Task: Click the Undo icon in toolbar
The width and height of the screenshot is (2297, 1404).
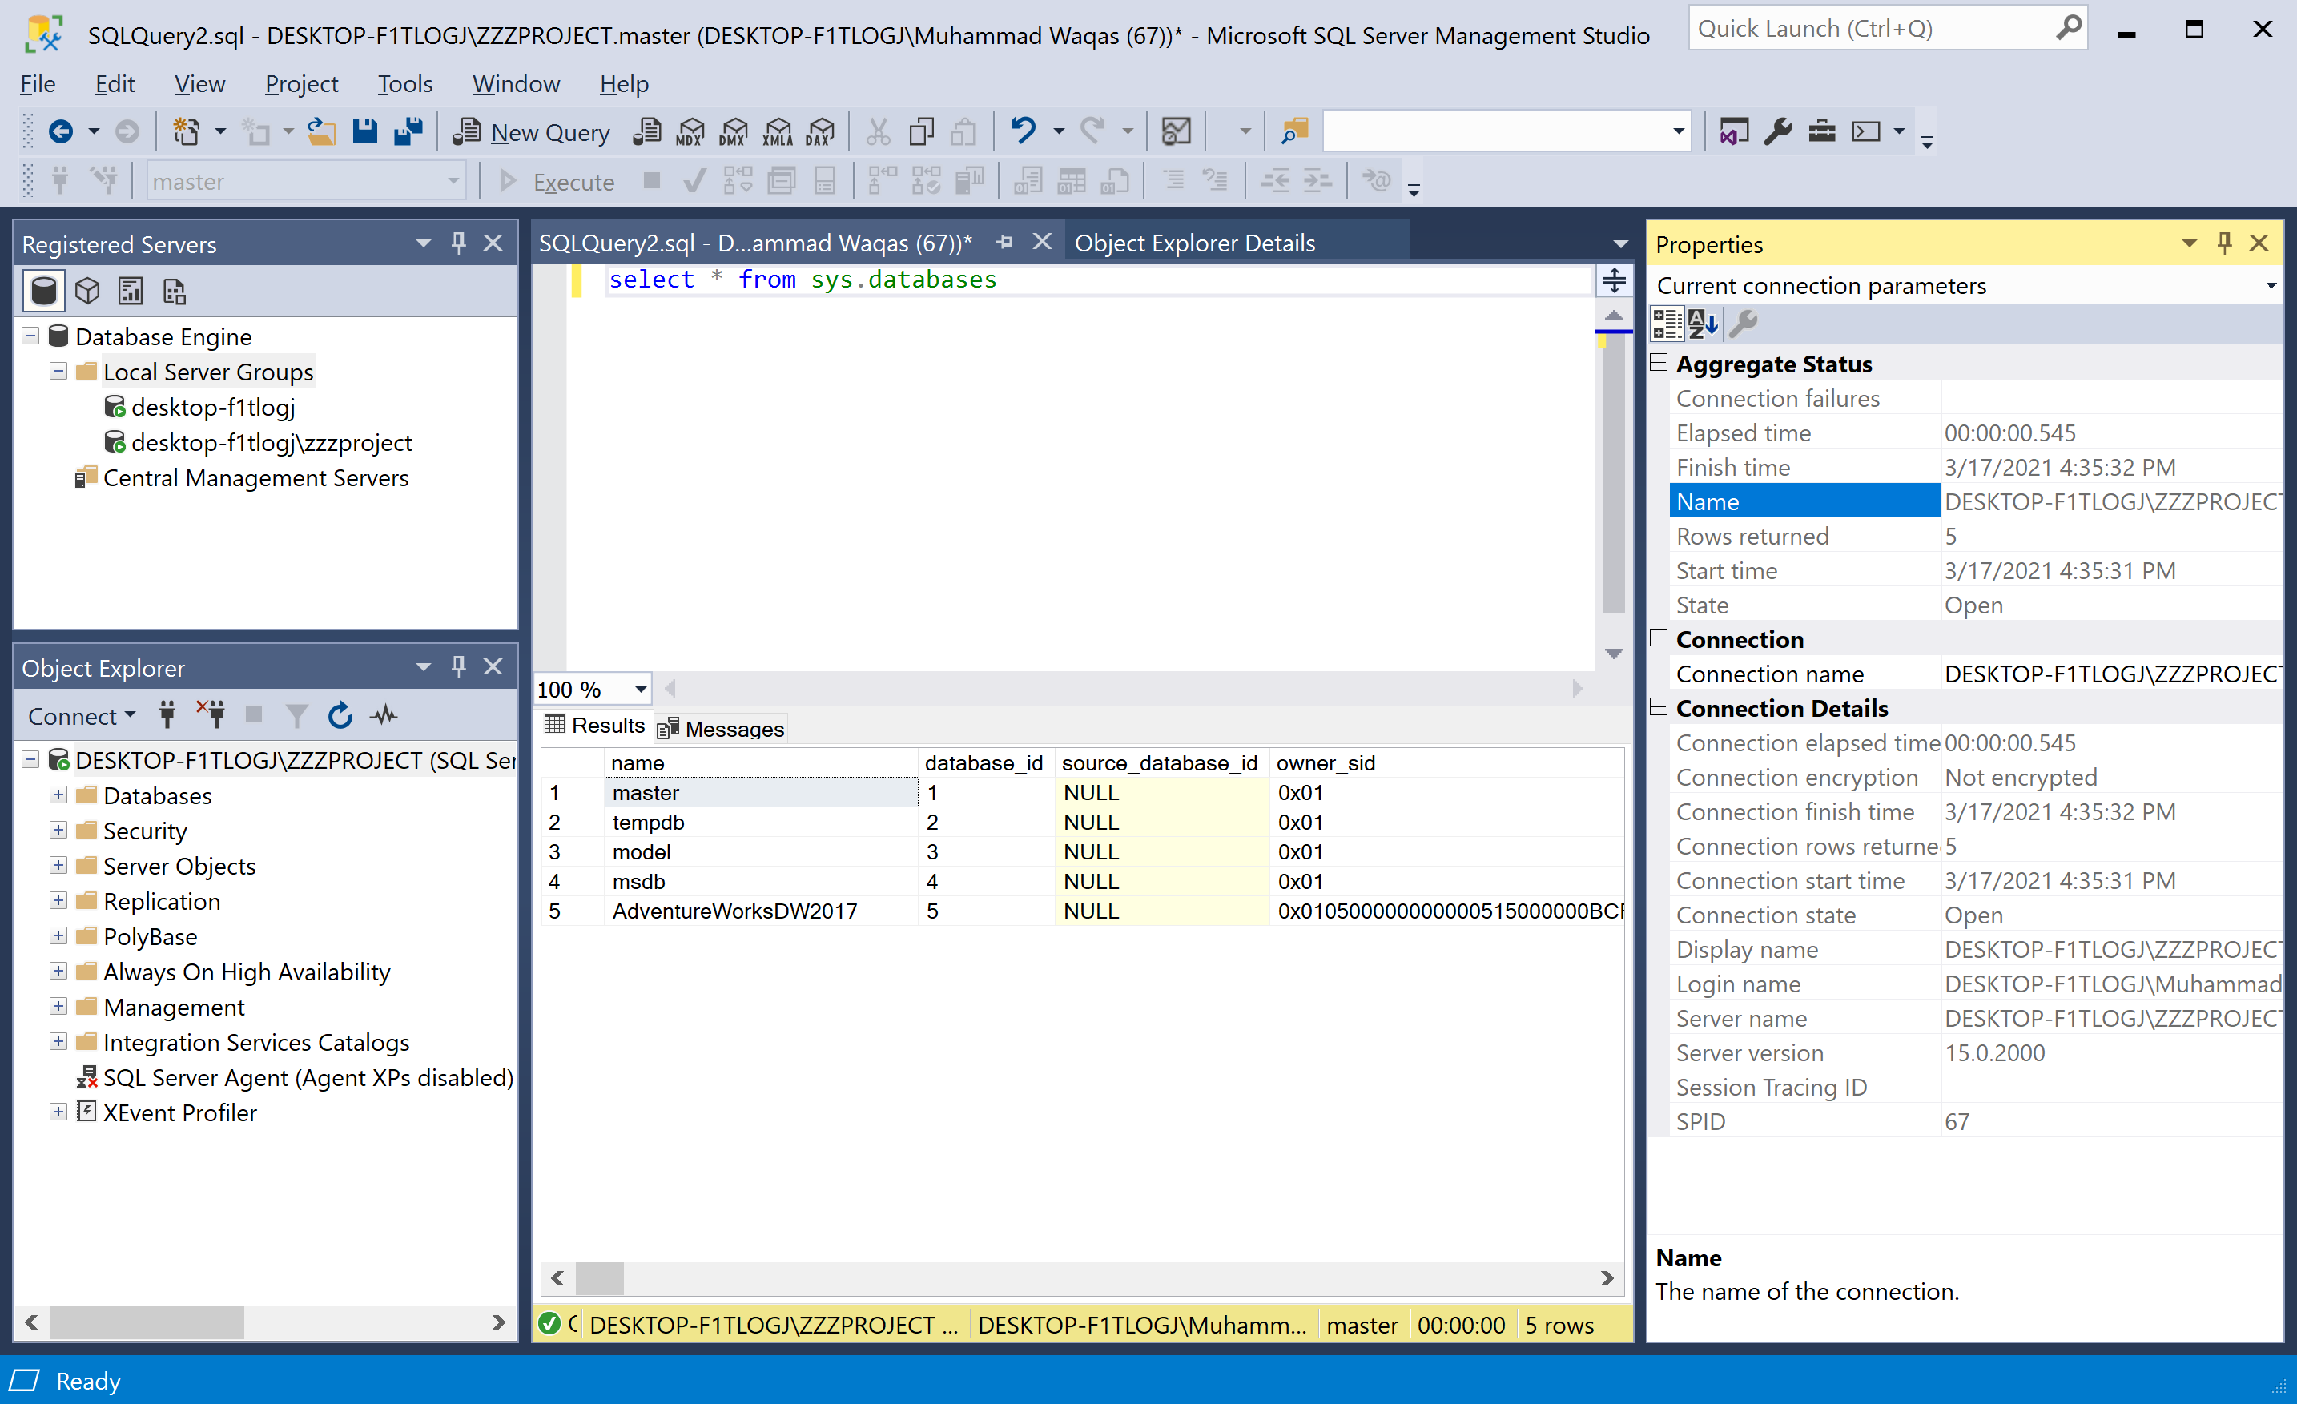Action: click(1023, 131)
